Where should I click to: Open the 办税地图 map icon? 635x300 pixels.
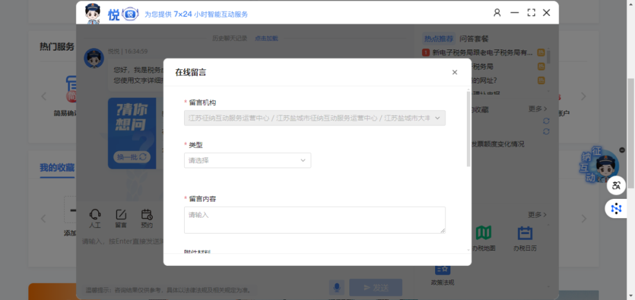point(483,238)
